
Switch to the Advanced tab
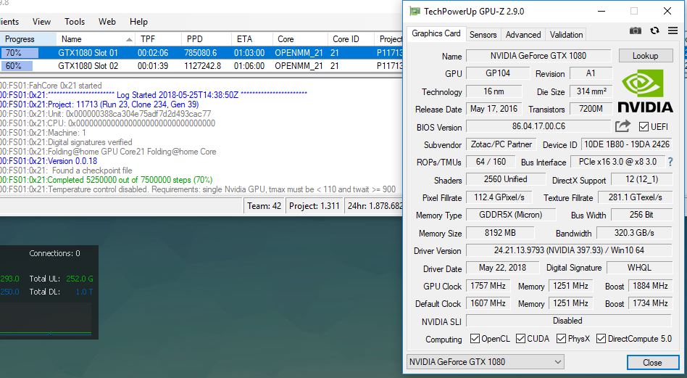click(523, 35)
